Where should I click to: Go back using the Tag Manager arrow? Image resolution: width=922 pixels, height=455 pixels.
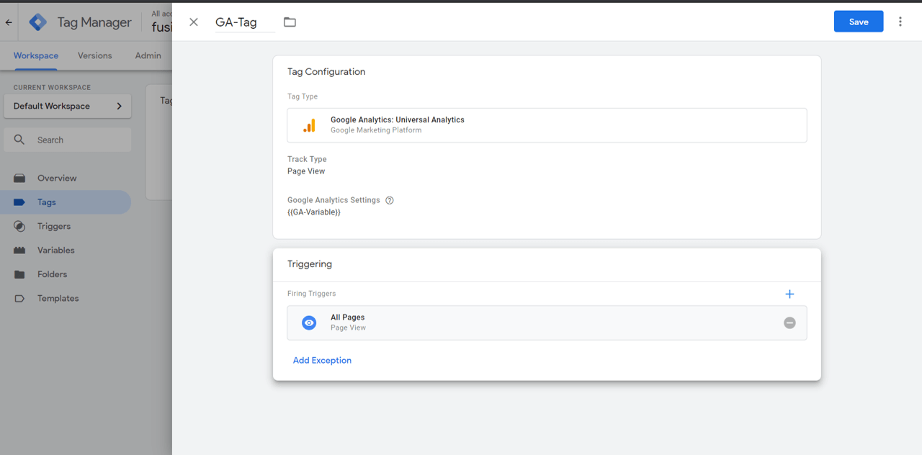click(9, 22)
